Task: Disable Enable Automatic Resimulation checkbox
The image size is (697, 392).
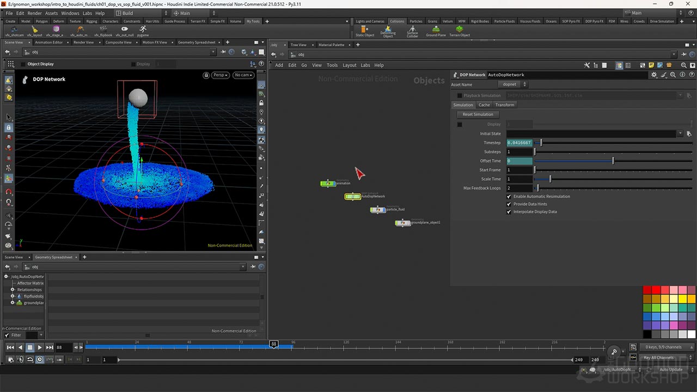Action: [x=509, y=197]
